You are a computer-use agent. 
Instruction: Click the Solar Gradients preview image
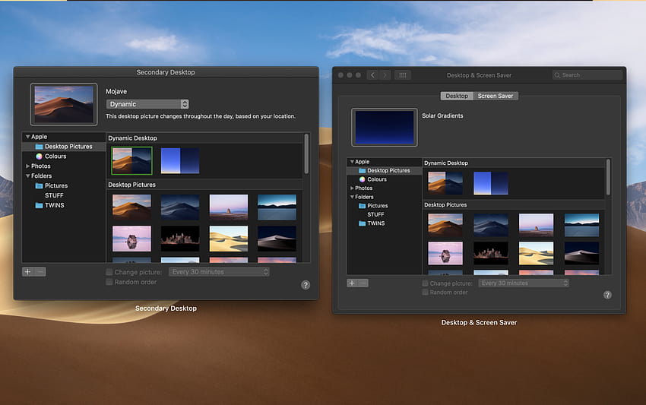[385, 128]
